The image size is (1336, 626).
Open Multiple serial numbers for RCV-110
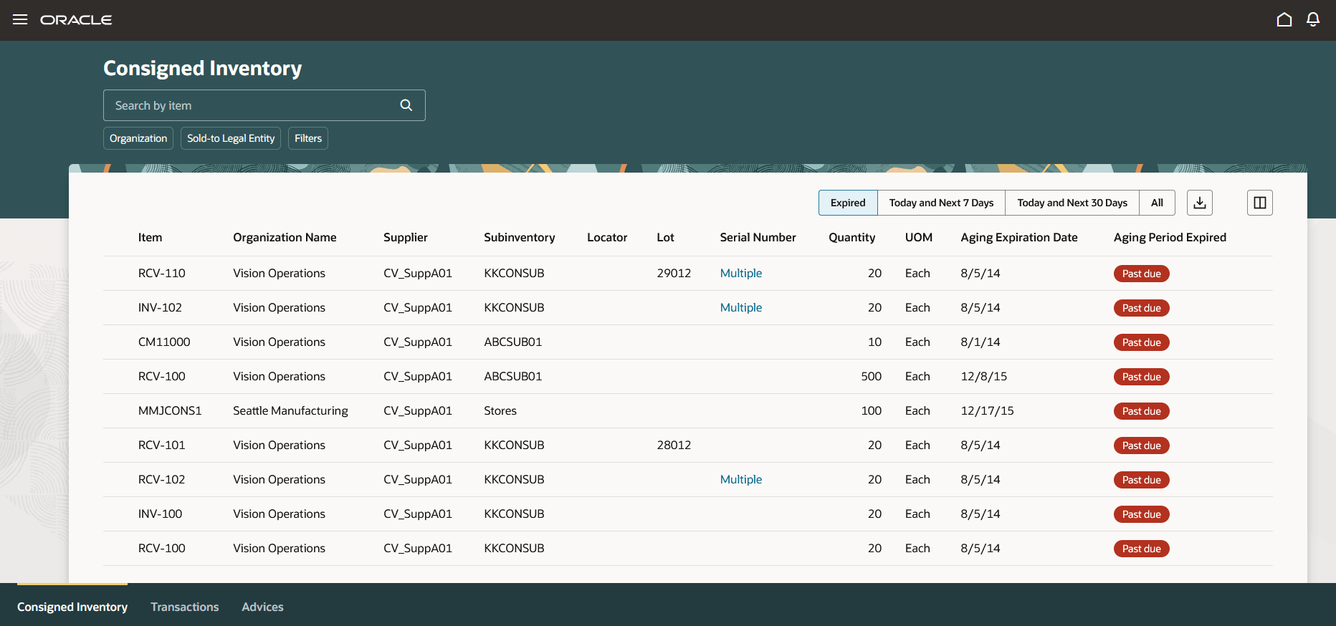[x=740, y=273]
